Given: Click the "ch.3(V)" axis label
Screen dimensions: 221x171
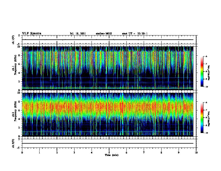Looking at the screenshot, I should (x=13, y=143).
